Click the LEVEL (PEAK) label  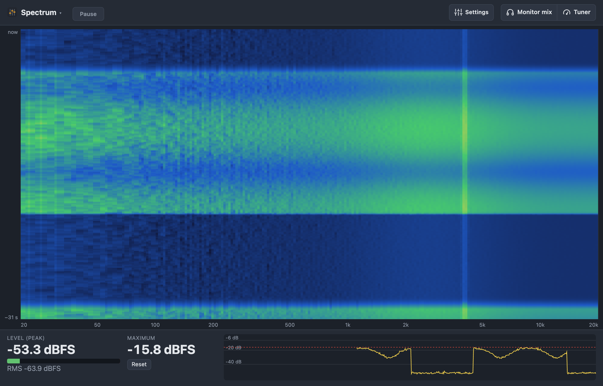pyautogui.click(x=26, y=338)
